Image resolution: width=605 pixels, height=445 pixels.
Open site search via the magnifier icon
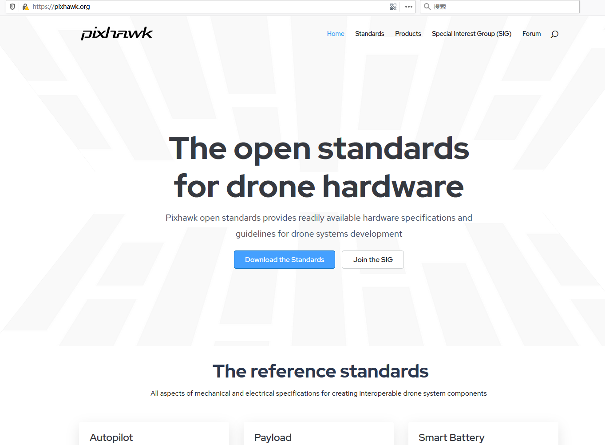tap(554, 34)
